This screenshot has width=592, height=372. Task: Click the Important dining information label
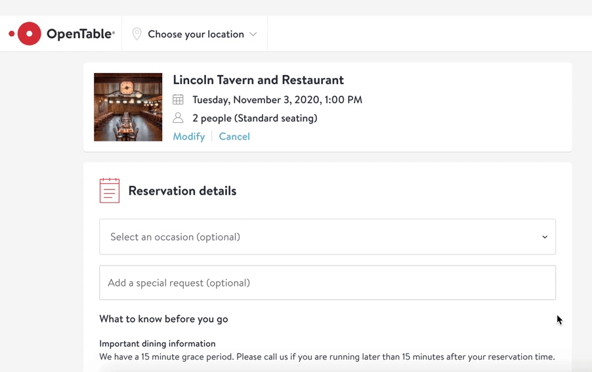click(157, 344)
